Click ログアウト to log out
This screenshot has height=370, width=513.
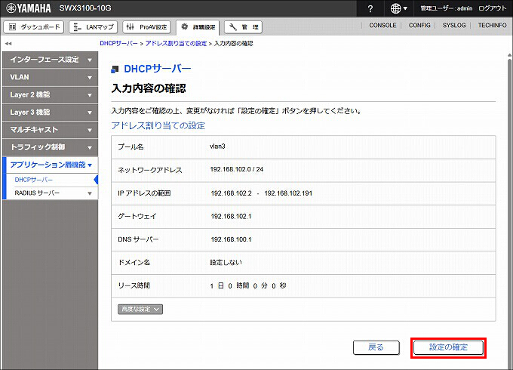492,8
